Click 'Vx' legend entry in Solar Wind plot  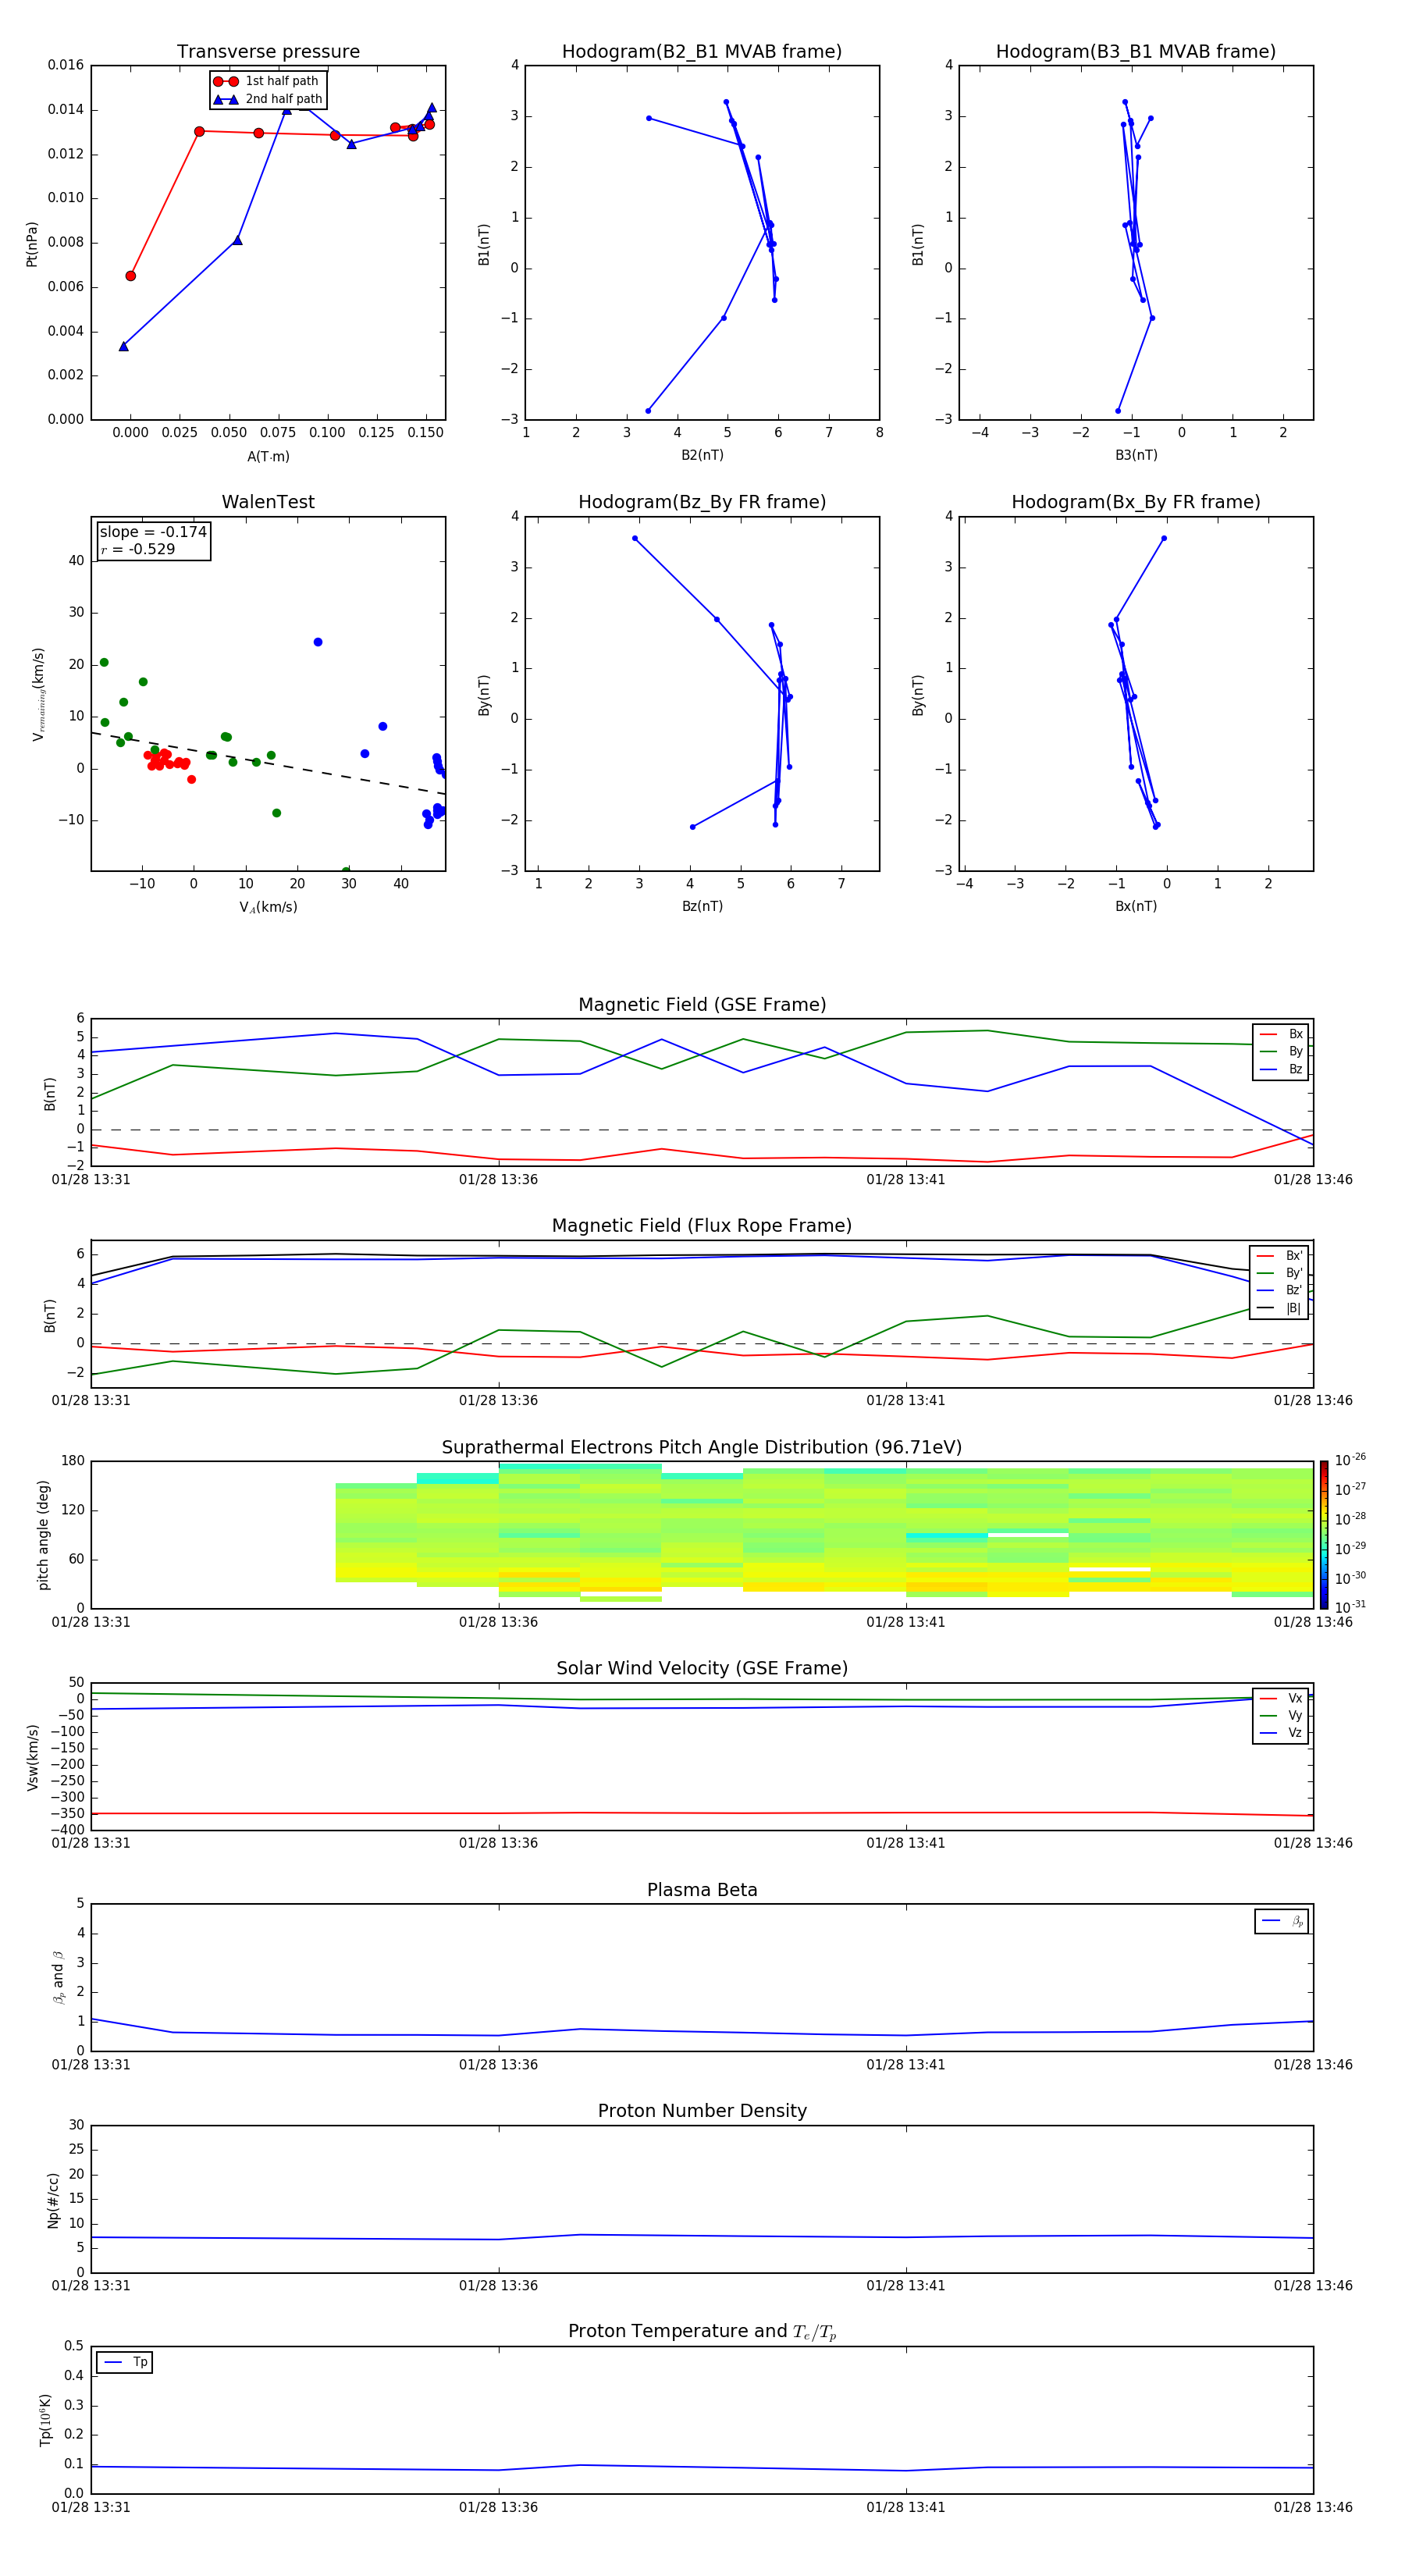click(1281, 1698)
